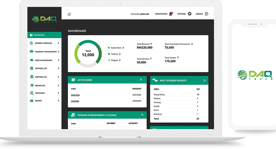Expand the Report menu chevron
The height and width of the screenshot is (149, 276).
[x=58, y=101]
